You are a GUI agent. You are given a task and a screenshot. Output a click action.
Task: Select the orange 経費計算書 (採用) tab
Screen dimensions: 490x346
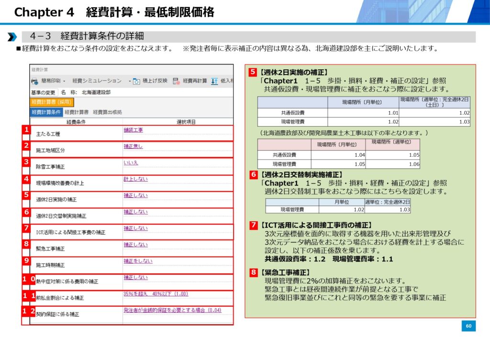51,102
